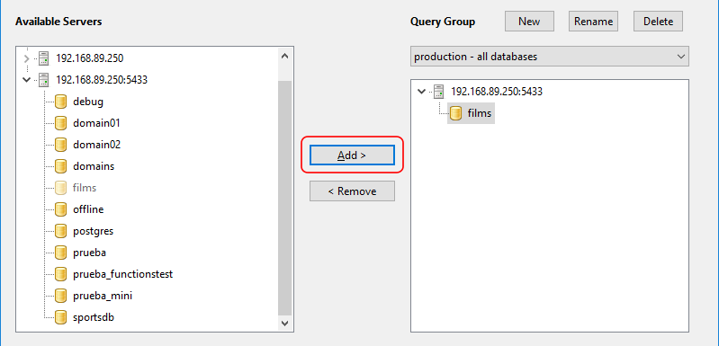
Task: Select the domain01 database label
Action: pyautogui.click(x=97, y=123)
